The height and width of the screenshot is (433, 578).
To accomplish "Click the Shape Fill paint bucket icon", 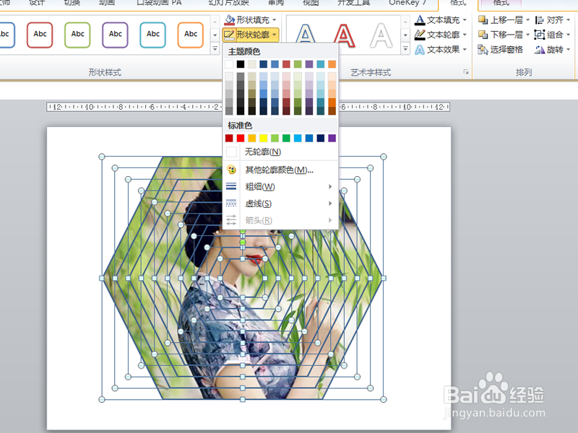I will click(229, 19).
